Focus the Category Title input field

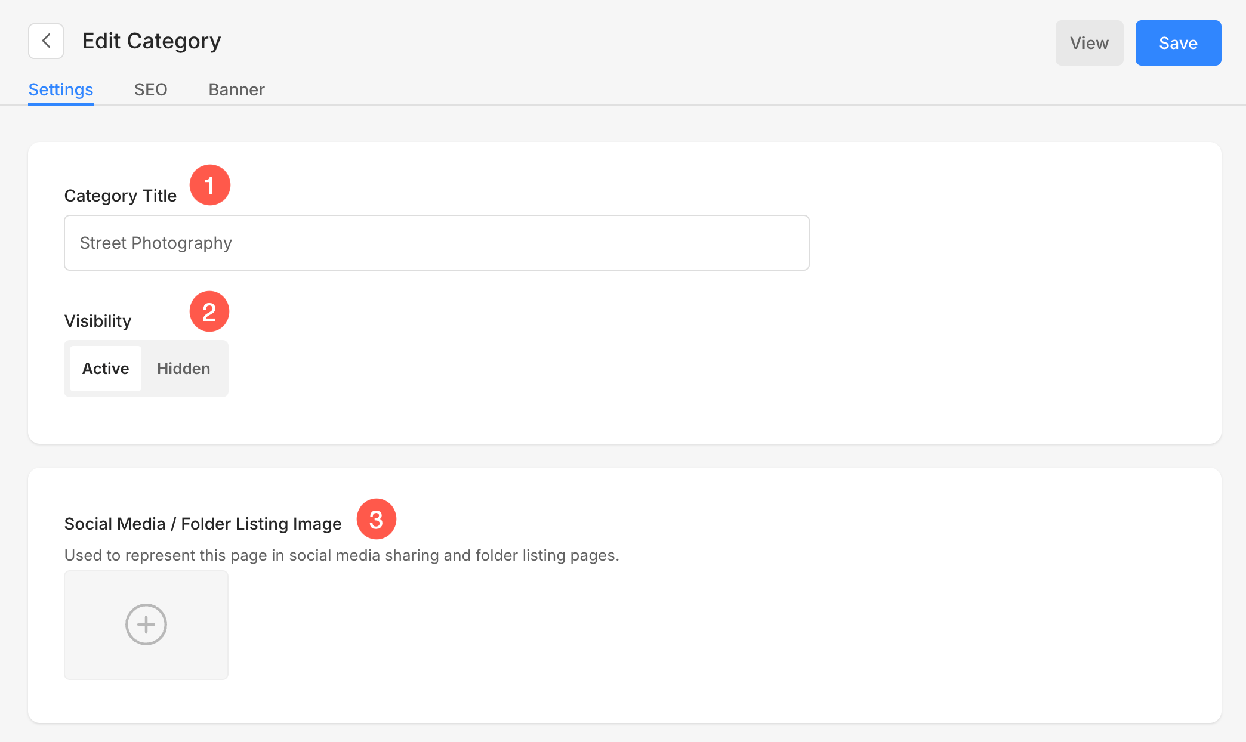[x=436, y=243]
